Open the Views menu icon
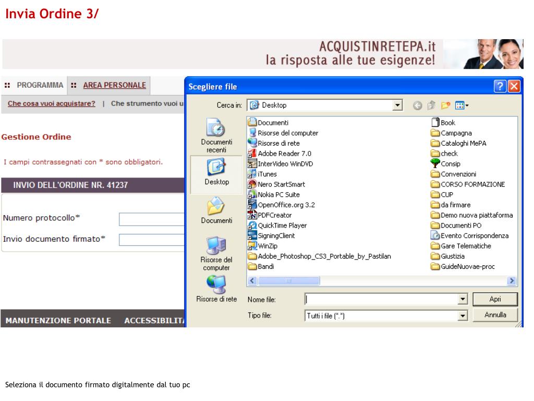The width and height of the screenshot is (534, 401). (462, 105)
